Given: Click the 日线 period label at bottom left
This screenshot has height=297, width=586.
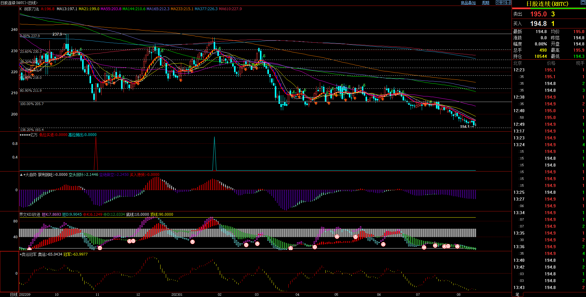Looking at the screenshot, I should click(x=14, y=295).
